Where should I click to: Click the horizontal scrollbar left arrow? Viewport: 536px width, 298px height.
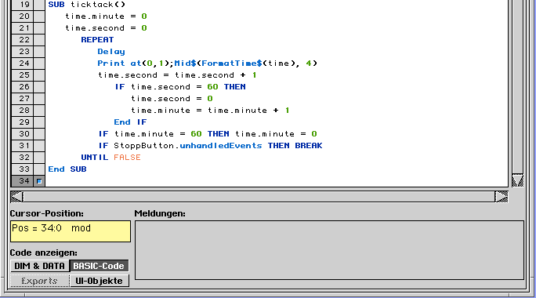[16, 197]
